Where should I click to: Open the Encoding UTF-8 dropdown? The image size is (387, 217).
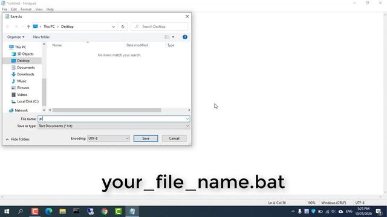[108, 138]
